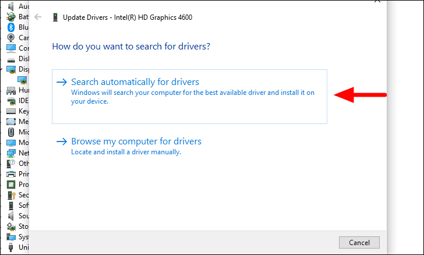Choose Search automatically for drivers option
424x255 pixels.
click(189, 97)
